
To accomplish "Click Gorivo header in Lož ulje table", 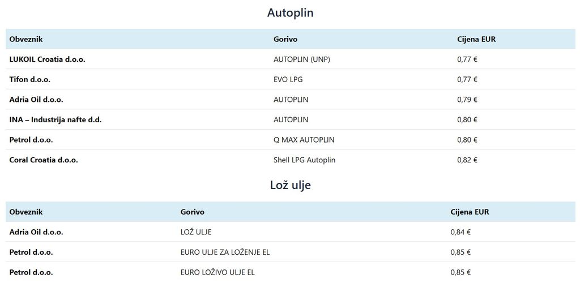I will [193, 212].
